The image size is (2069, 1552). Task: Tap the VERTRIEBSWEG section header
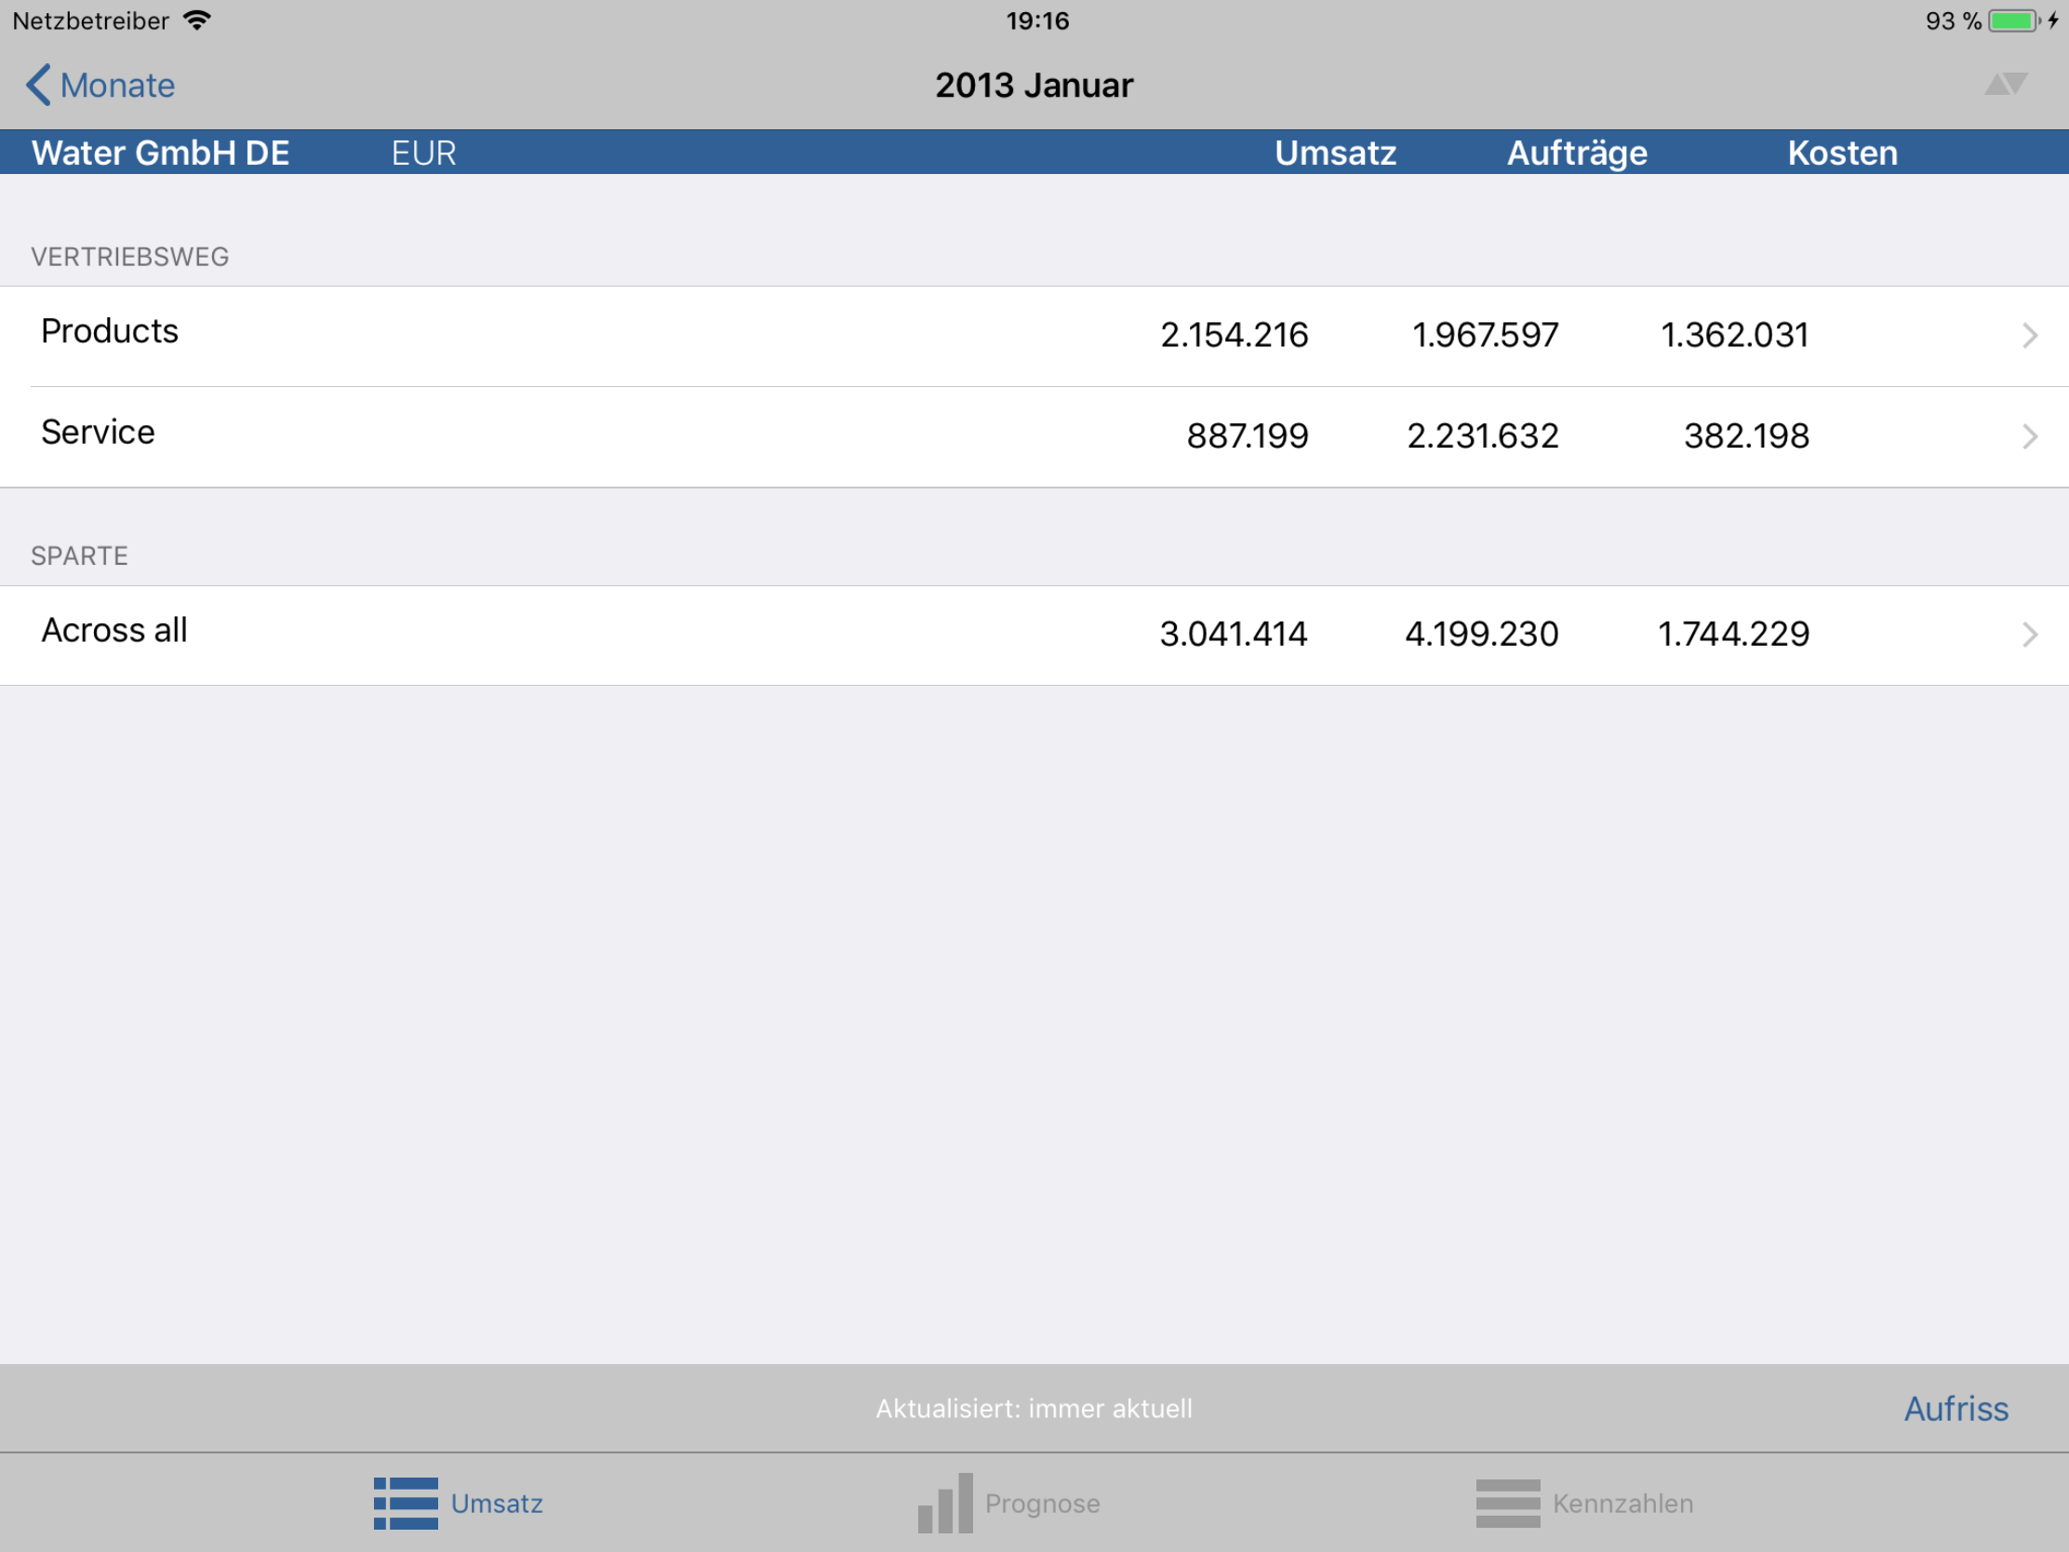click(x=130, y=257)
